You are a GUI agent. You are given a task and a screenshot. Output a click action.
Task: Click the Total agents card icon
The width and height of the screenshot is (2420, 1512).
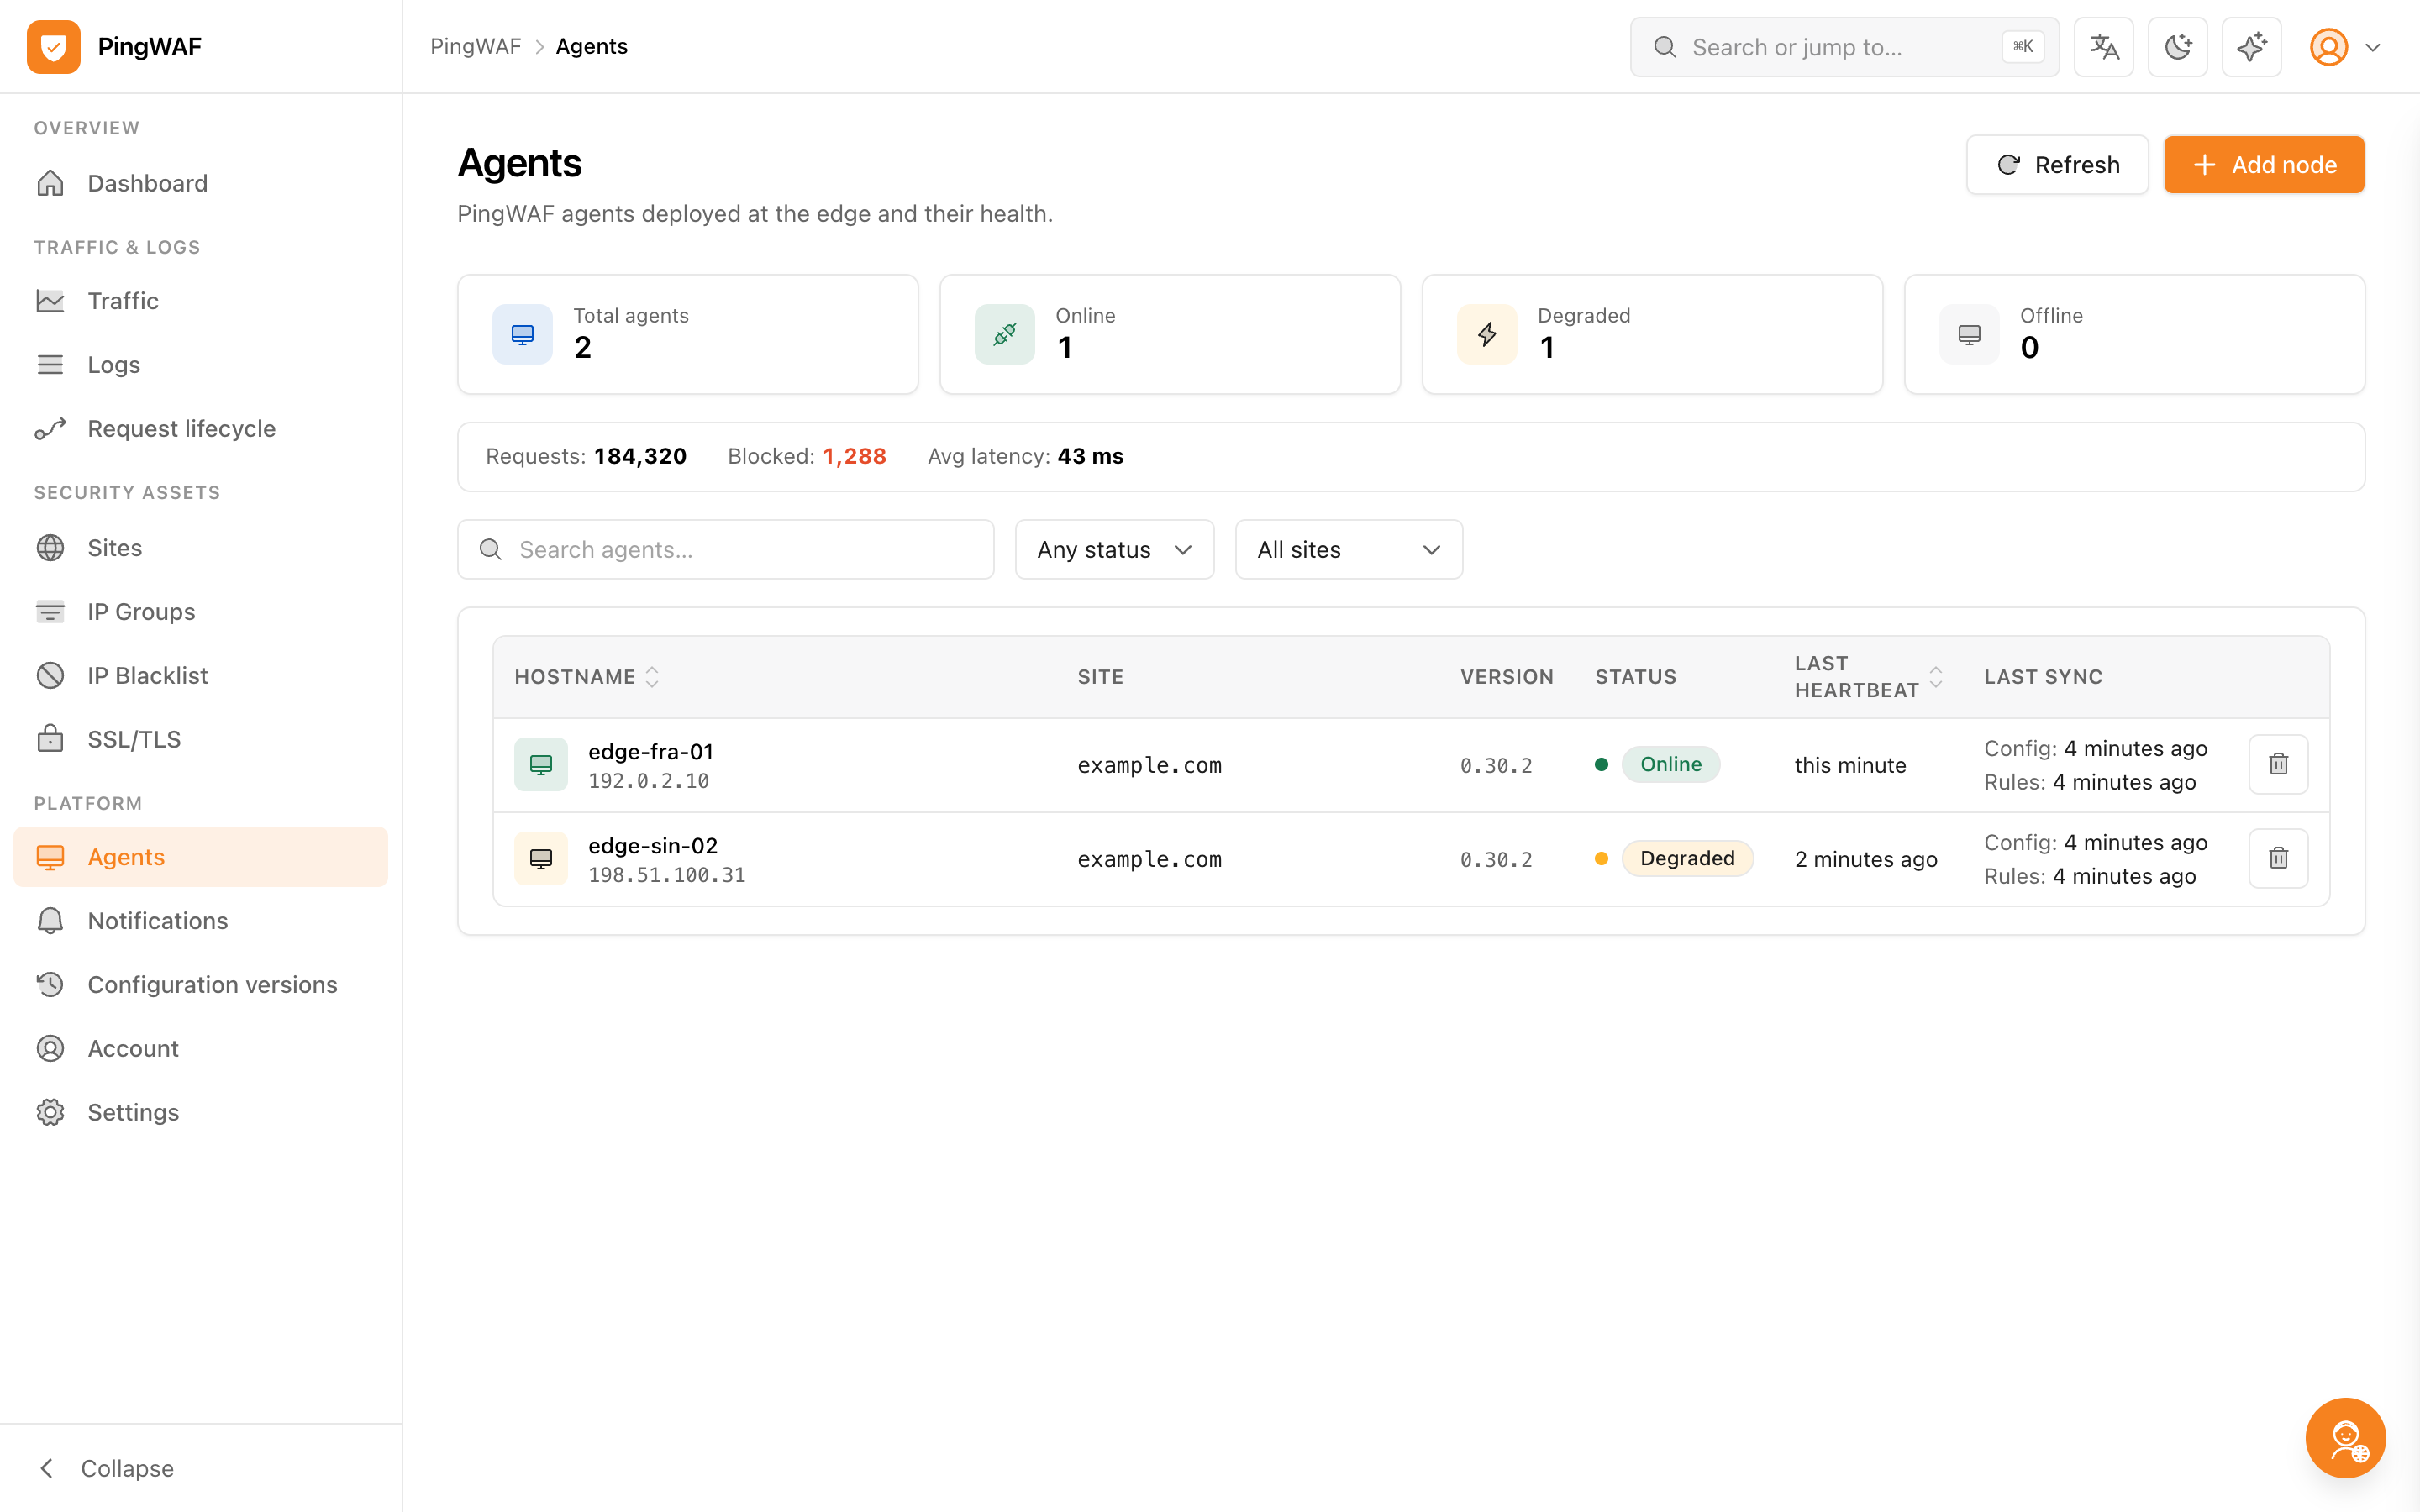pyautogui.click(x=523, y=334)
